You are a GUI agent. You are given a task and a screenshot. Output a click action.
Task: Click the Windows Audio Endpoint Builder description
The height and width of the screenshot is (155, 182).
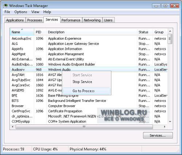pyautogui.click(x=71, y=64)
